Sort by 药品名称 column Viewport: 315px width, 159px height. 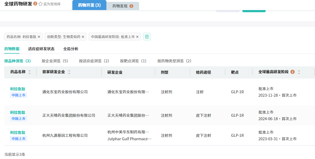(x=30, y=72)
